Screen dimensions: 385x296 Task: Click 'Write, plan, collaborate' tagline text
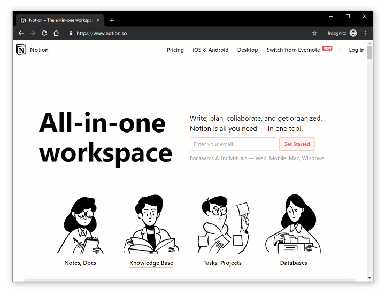(256, 123)
